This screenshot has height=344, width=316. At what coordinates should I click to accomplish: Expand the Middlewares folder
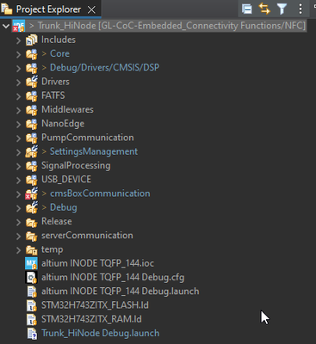[x=19, y=110]
